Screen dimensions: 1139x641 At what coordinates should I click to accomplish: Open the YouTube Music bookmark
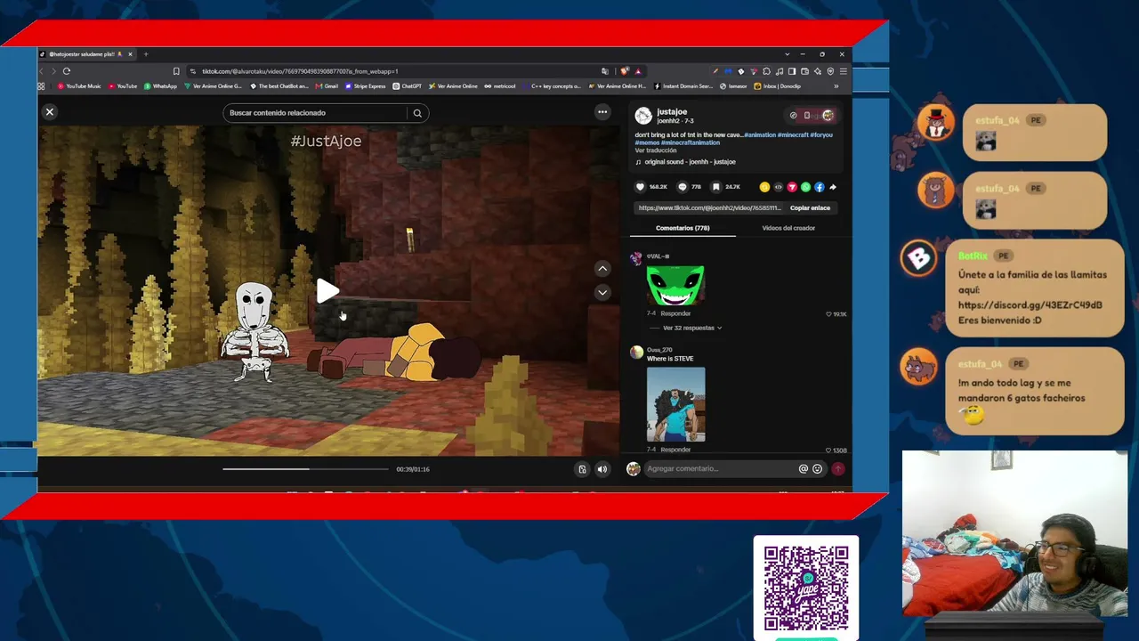tap(79, 86)
